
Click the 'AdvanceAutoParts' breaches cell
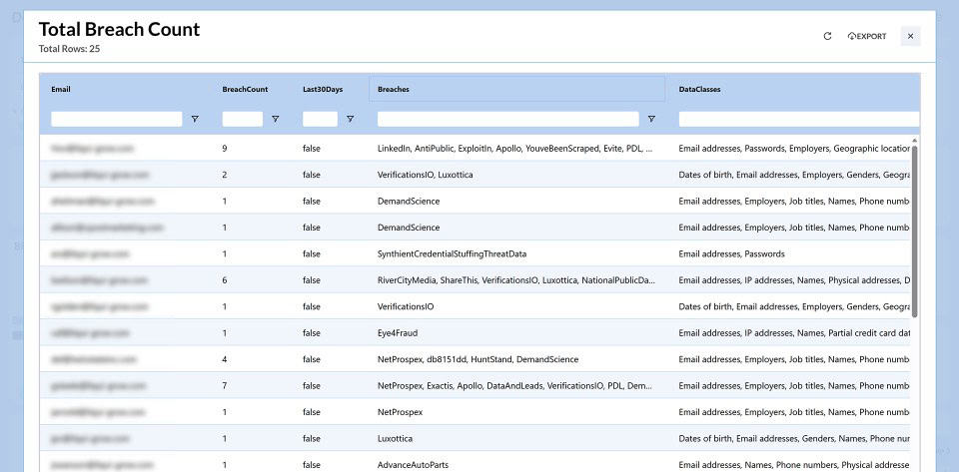click(x=413, y=465)
